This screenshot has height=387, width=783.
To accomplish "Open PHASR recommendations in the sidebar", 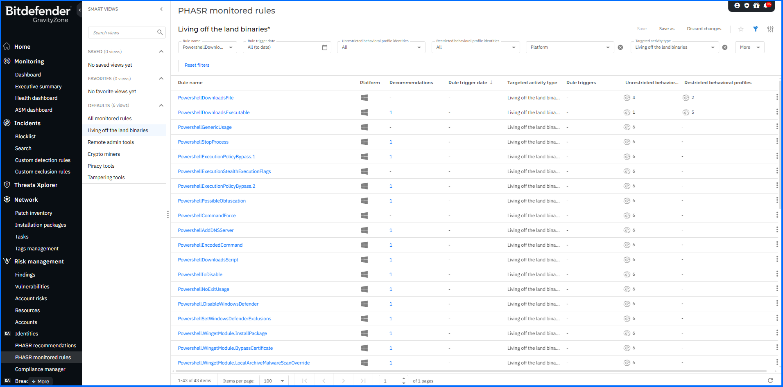I will pos(45,346).
